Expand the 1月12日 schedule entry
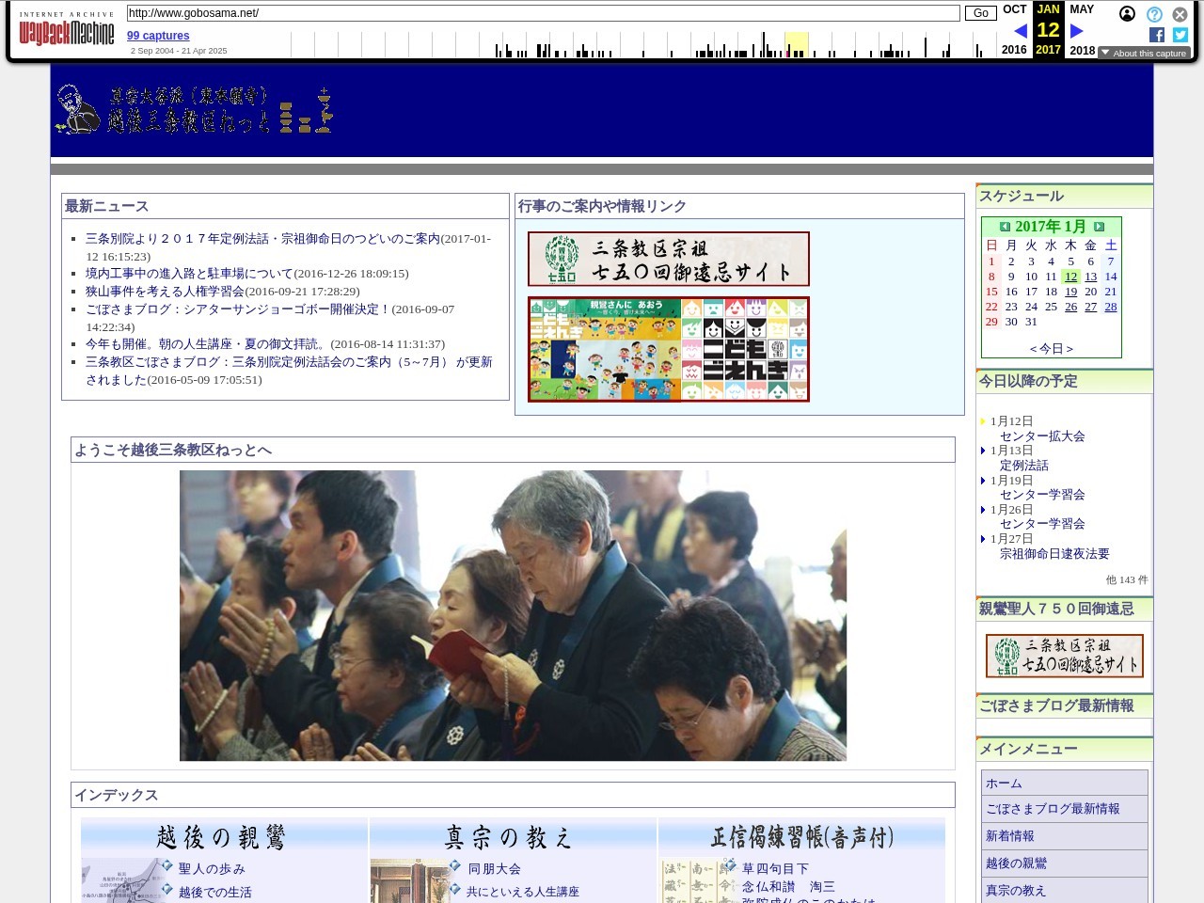Image resolution: width=1204 pixels, height=903 pixels. (x=983, y=421)
